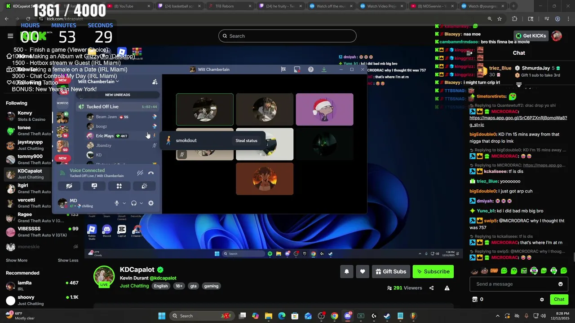Open the user profile avatar in Kick header
The height and width of the screenshot is (323, 575).
click(557, 36)
